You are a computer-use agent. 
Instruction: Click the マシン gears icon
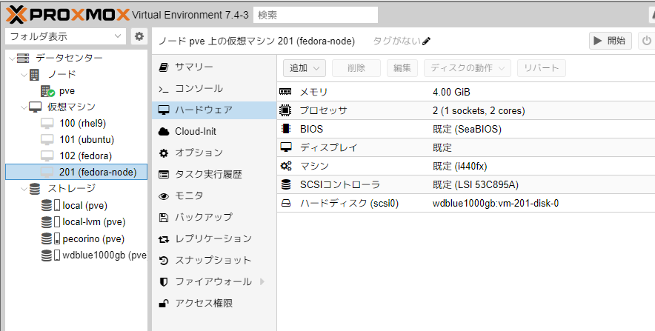[x=286, y=166]
